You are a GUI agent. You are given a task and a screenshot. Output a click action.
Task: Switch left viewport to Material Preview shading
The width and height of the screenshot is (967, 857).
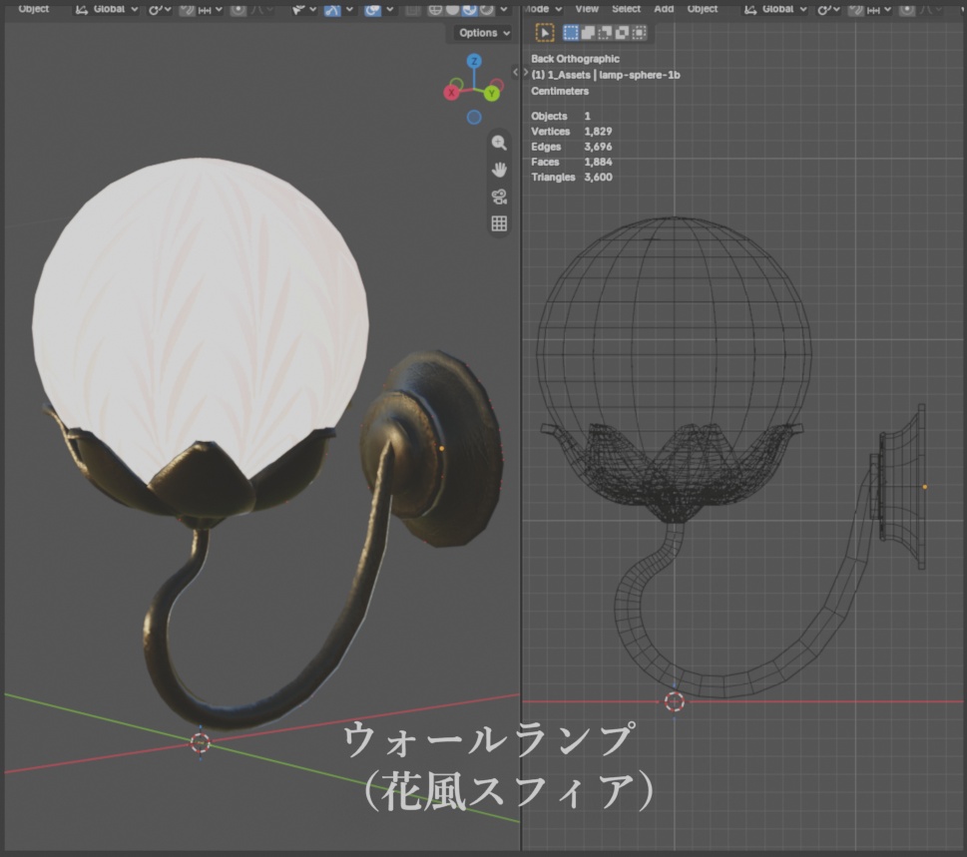tap(470, 9)
